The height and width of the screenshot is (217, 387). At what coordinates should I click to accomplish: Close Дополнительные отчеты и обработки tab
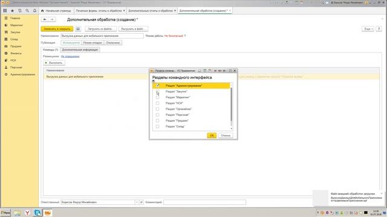tap(175, 11)
